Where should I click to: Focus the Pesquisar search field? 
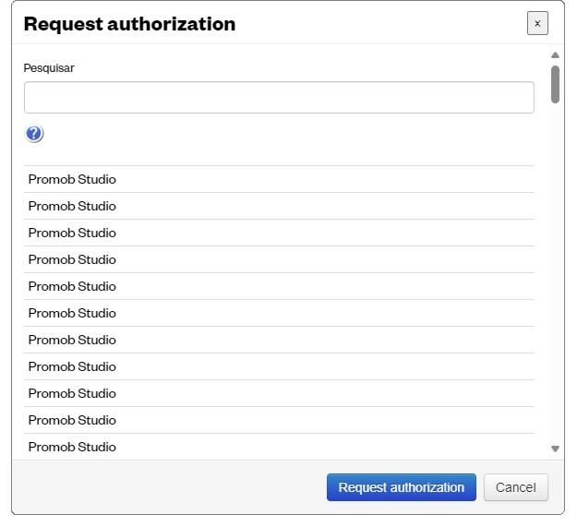pyautogui.click(x=279, y=98)
